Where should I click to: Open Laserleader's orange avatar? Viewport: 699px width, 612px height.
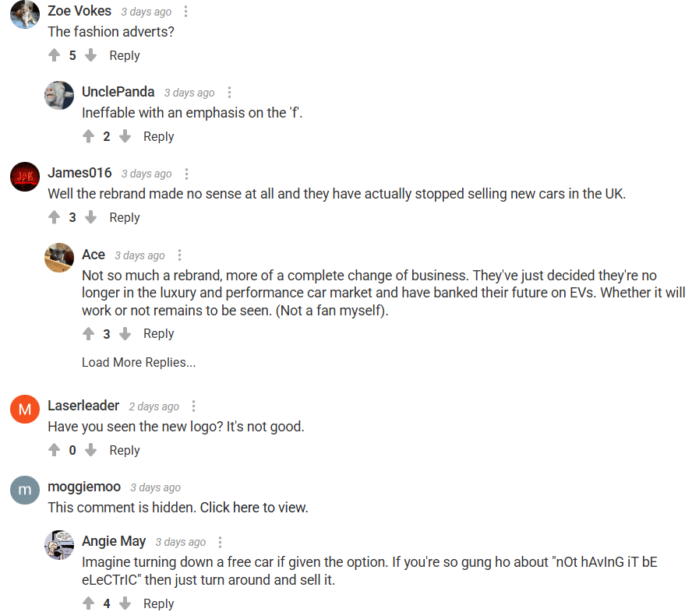tap(25, 409)
